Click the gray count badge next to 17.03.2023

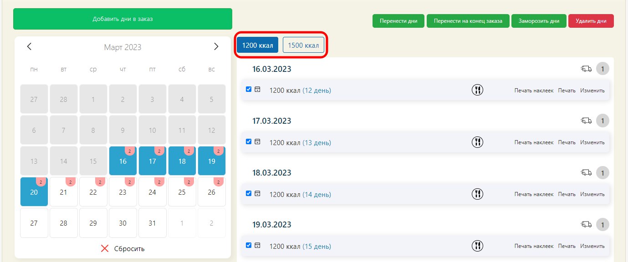(x=602, y=121)
